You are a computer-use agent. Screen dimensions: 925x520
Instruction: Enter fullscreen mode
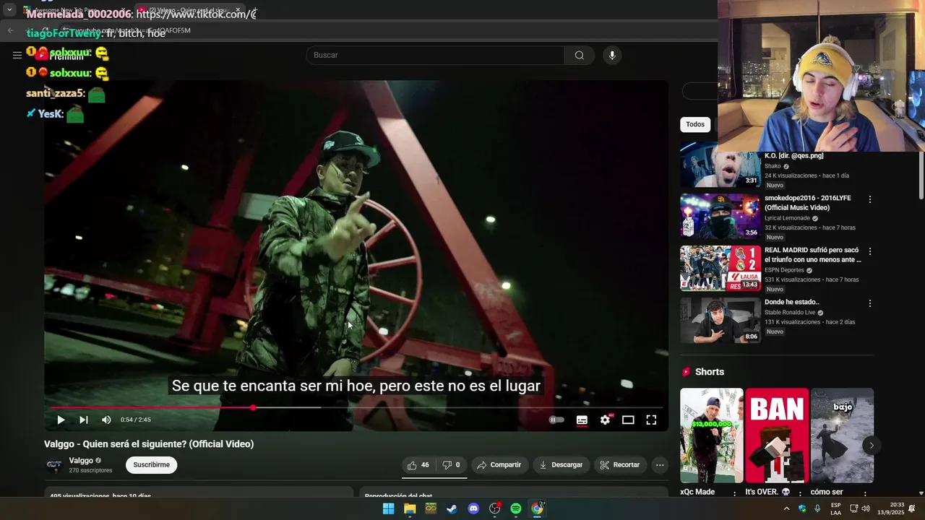651,420
